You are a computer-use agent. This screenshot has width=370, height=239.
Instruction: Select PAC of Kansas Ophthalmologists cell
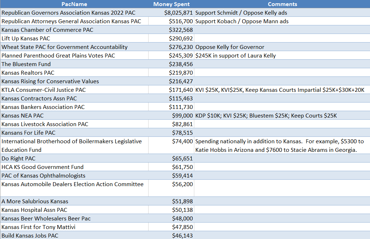click(74, 175)
